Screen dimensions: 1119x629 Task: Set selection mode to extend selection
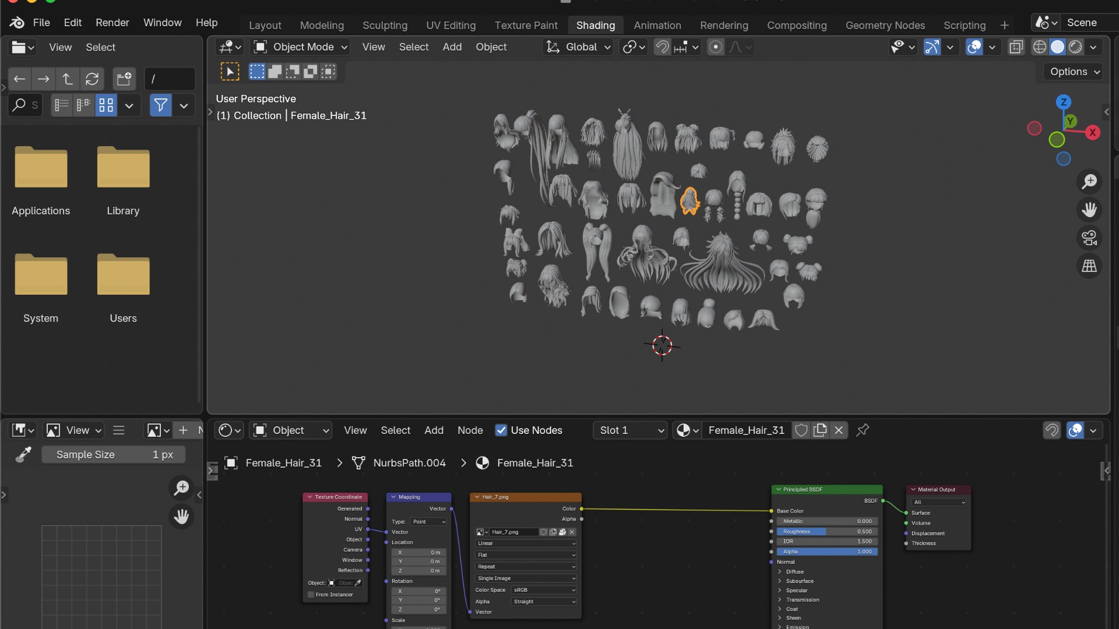pos(275,72)
